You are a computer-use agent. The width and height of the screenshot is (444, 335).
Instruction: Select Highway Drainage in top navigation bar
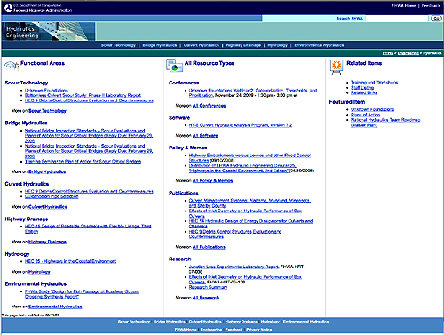243,45
